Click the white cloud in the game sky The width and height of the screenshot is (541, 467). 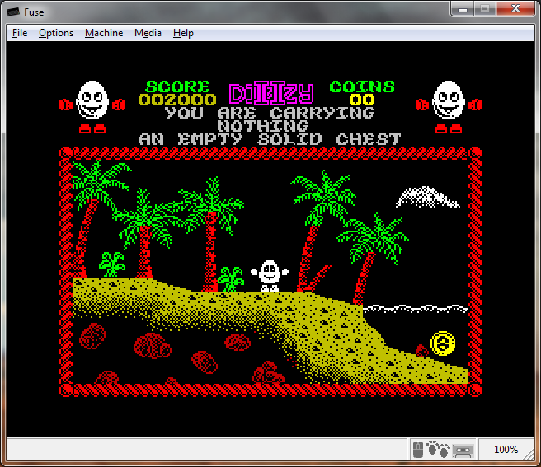[427, 197]
